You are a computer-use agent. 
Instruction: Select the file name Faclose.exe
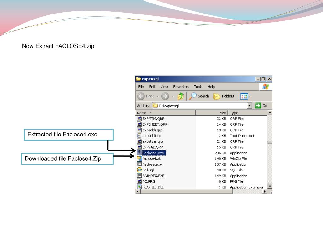tap(152, 164)
